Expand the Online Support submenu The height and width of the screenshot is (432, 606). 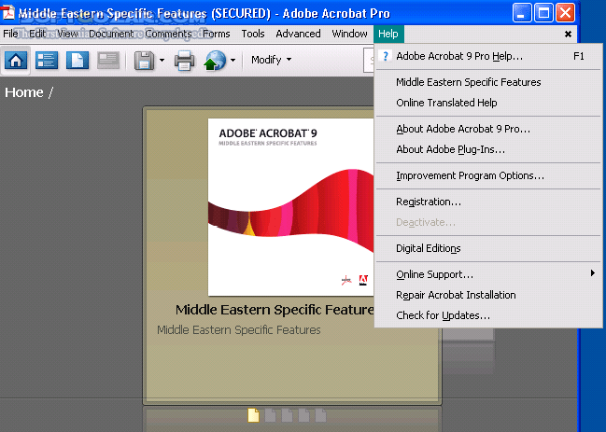pyautogui.click(x=488, y=274)
